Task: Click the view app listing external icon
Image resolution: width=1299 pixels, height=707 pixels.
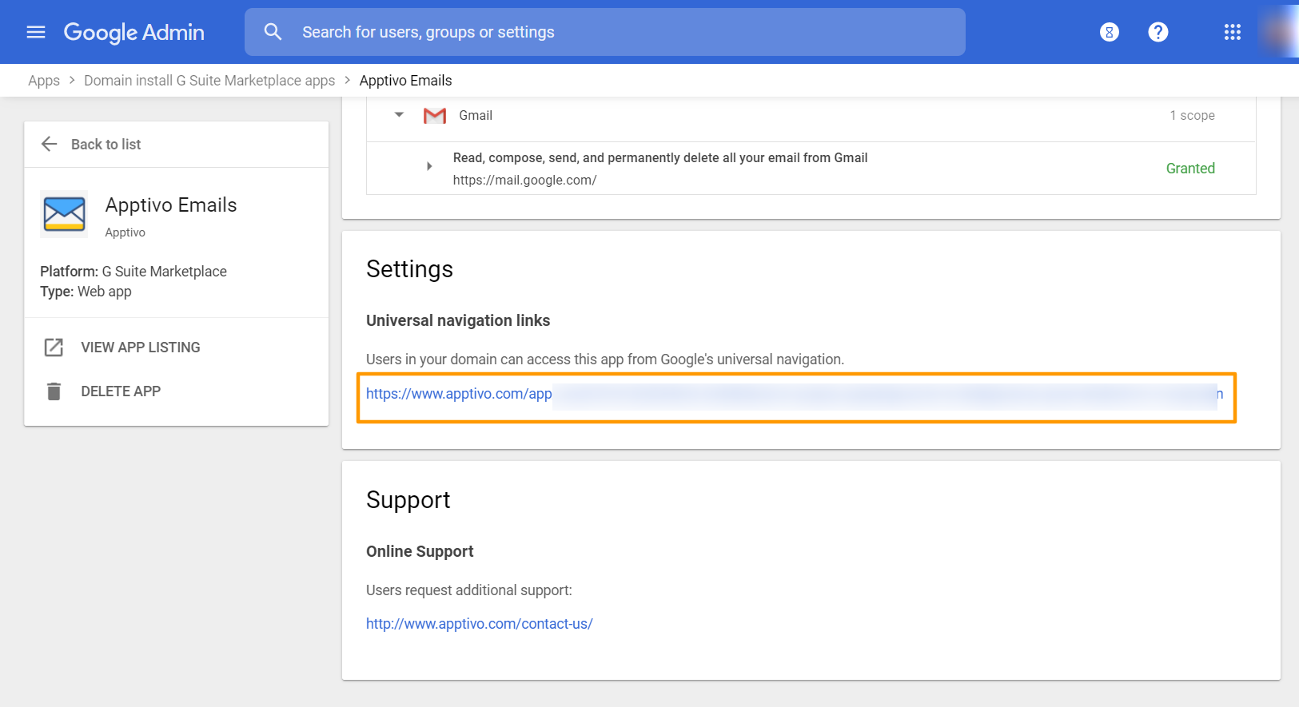Action: [x=54, y=348]
